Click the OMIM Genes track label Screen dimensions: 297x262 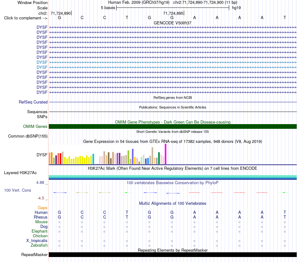35,126
